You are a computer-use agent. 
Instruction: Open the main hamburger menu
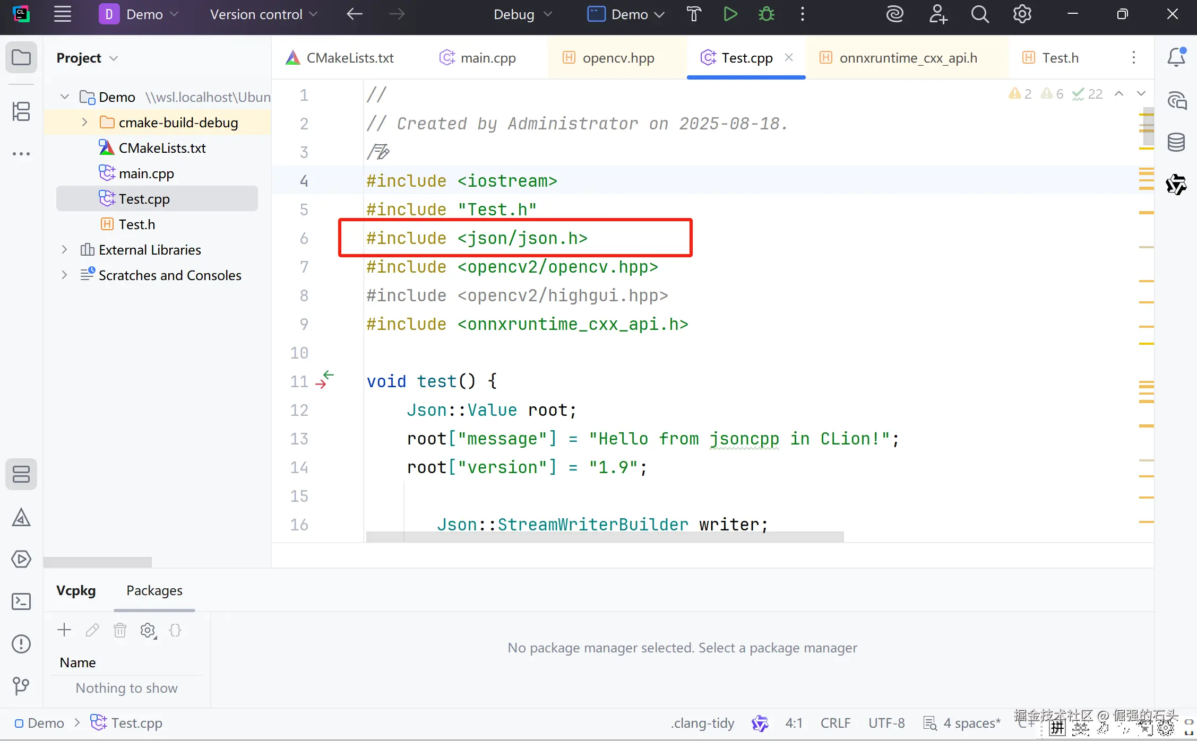click(63, 14)
